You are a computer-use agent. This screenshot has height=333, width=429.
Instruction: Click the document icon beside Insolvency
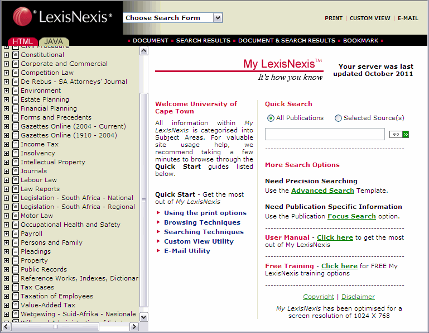(16, 153)
